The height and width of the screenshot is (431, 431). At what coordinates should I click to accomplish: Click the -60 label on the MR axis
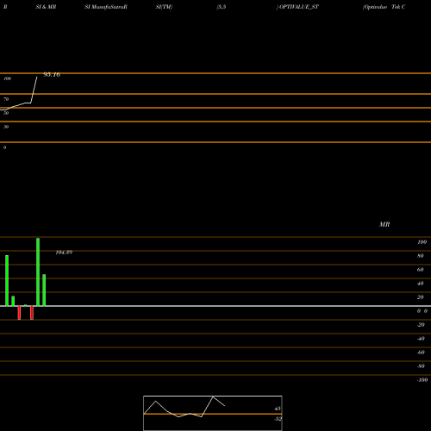421,353
